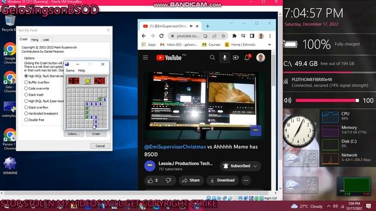Launch WINMINE desktop icon
The image size is (376, 211).
[10, 165]
